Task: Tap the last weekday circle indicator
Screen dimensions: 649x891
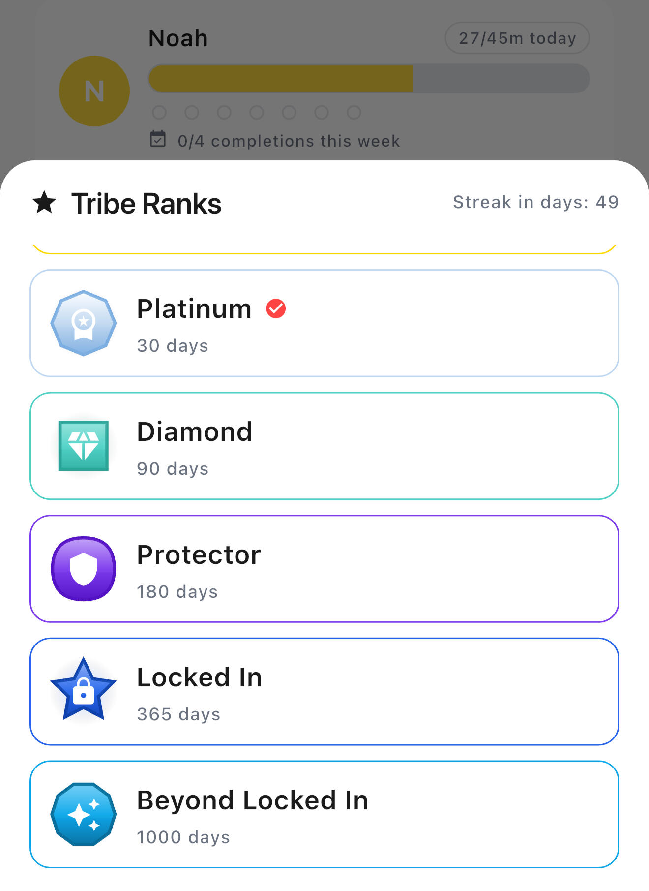Action: [x=354, y=113]
